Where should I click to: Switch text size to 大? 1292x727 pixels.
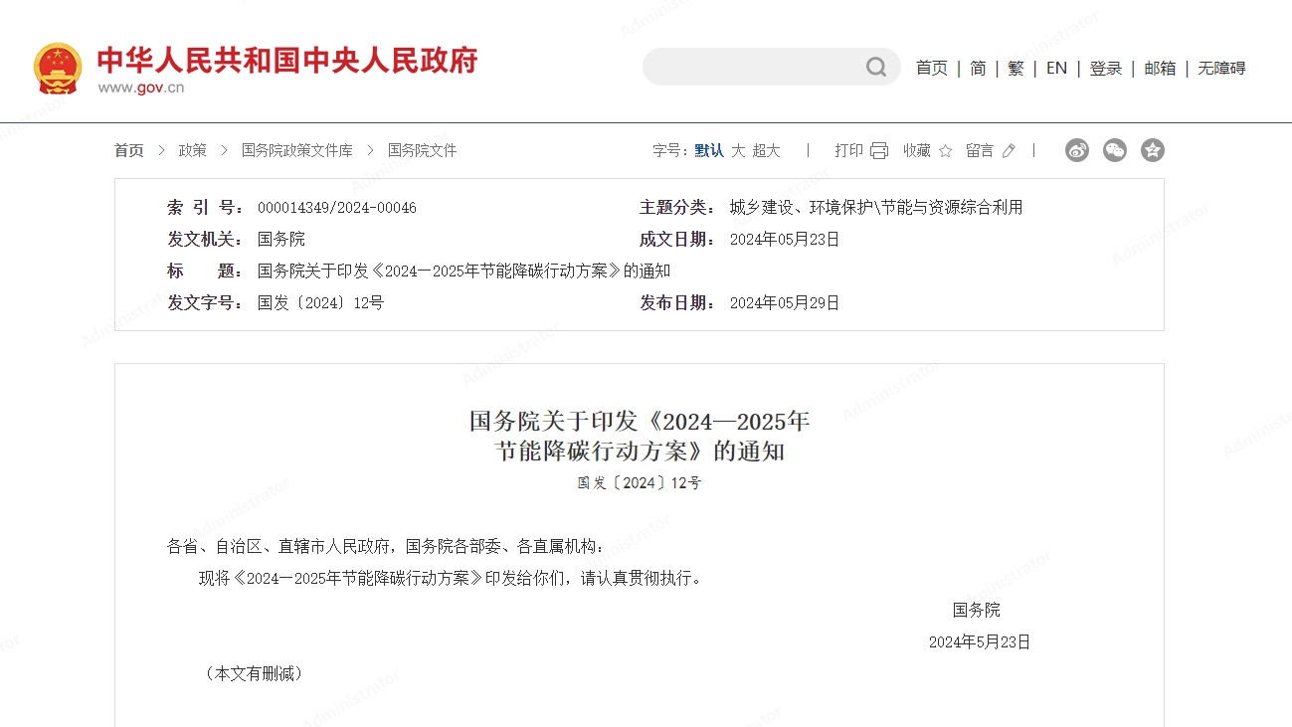click(x=740, y=150)
